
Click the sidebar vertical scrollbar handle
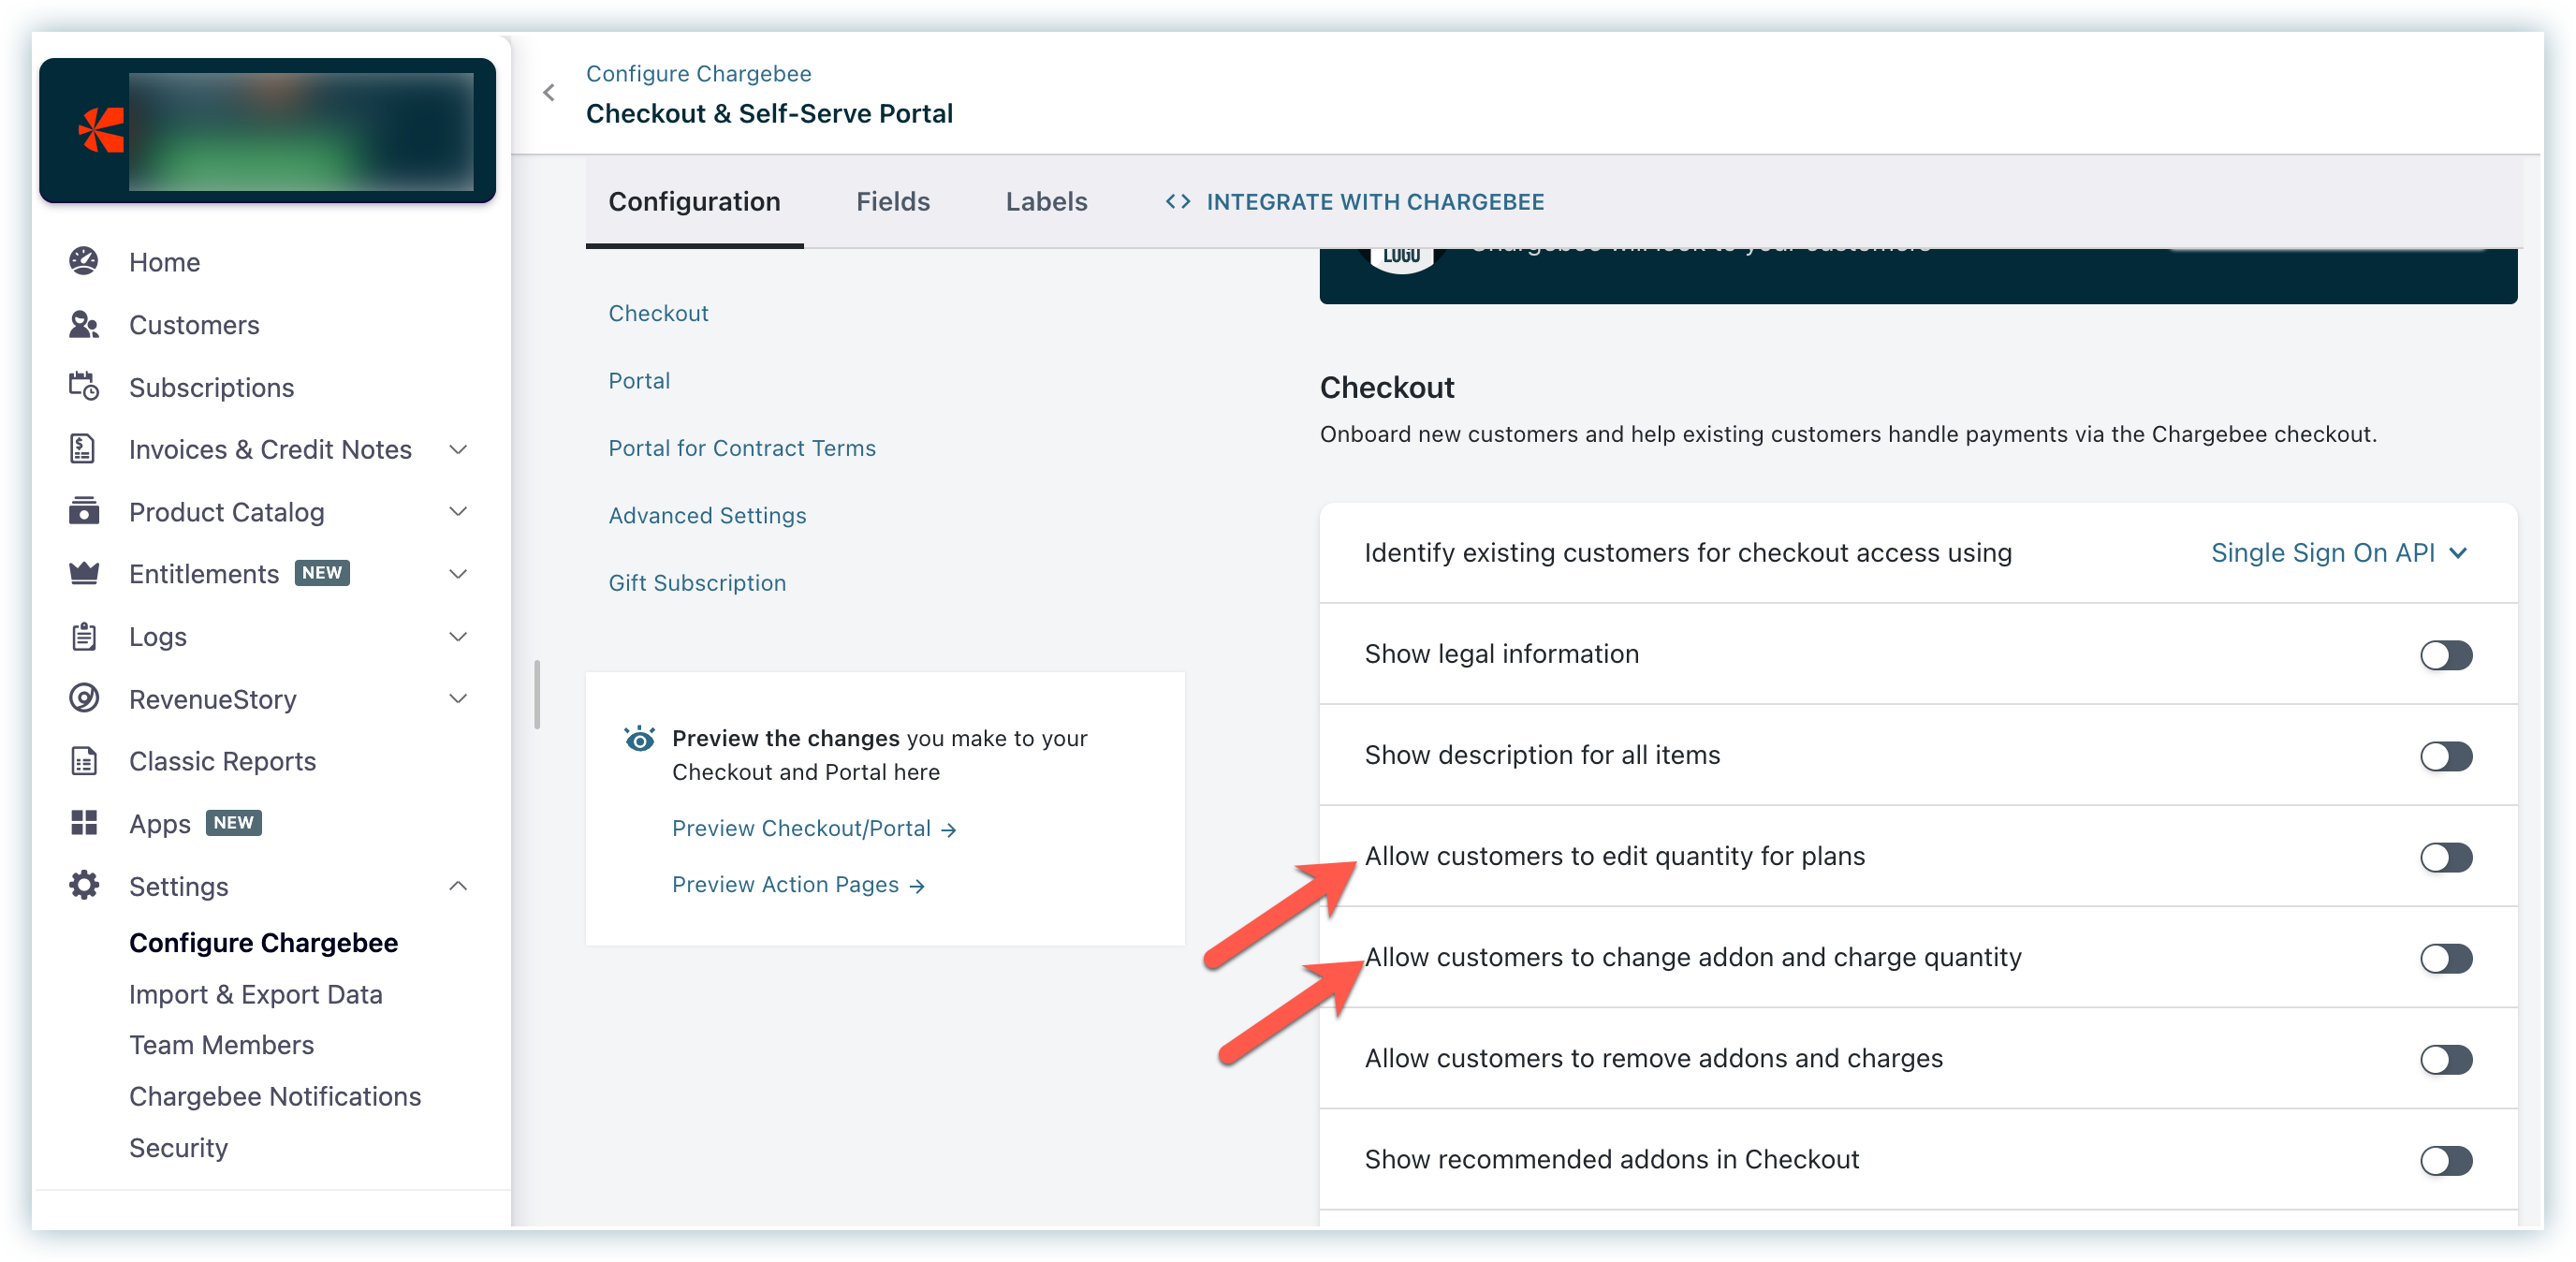coord(537,695)
